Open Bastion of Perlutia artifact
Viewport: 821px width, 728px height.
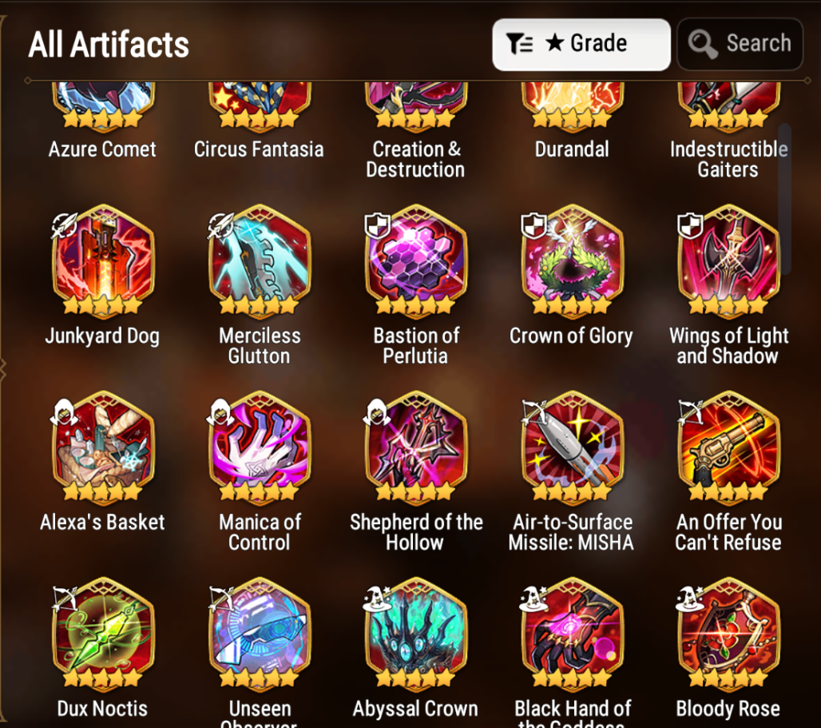pyautogui.click(x=416, y=261)
